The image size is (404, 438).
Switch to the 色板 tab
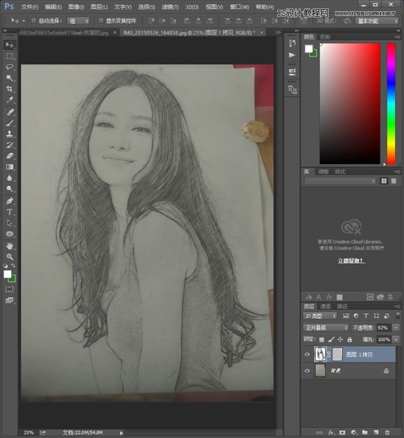coord(325,36)
